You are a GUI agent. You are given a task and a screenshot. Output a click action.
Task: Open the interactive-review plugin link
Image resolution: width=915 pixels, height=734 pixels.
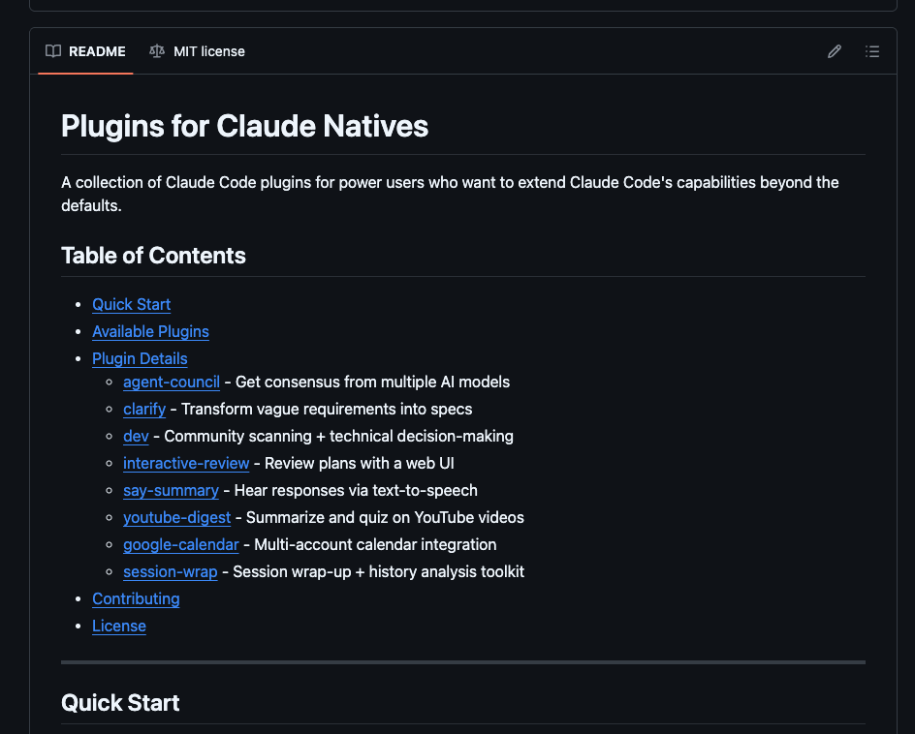pos(186,463)
